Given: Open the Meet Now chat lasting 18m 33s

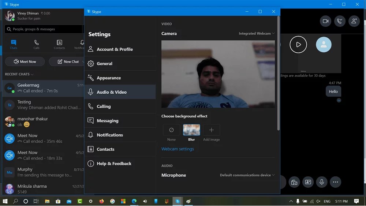Looking at the screenshot, I should 43,156.
